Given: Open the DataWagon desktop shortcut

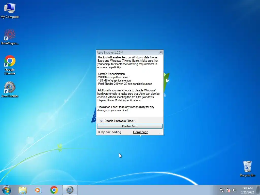Looking at the screenshot, I should [10, 37].
